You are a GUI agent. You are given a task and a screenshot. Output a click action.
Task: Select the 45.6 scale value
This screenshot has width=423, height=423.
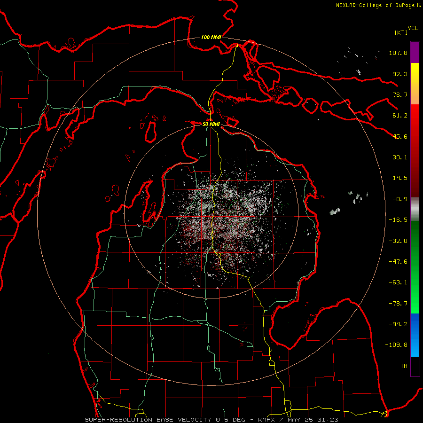pyautogui.click(x=400, y=136)
